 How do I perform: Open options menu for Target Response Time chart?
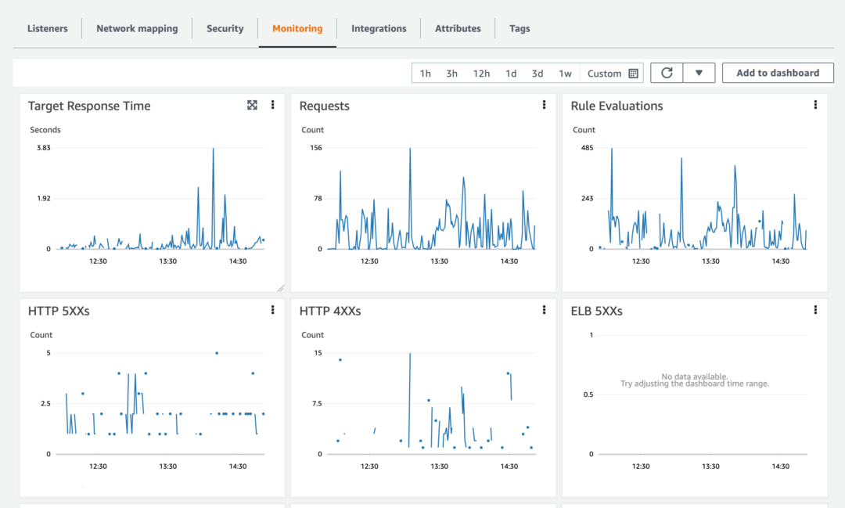(272, 104)
